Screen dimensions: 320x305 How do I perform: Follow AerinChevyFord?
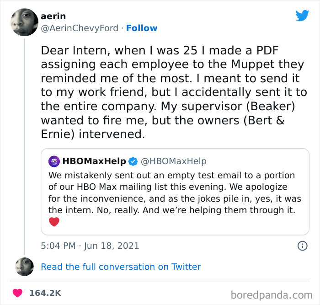click(x=141, y=28)
